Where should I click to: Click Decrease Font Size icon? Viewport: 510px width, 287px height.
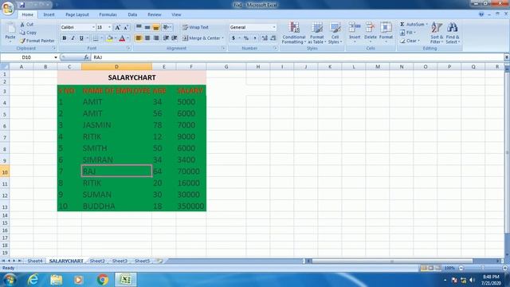[x=126, y=27]
